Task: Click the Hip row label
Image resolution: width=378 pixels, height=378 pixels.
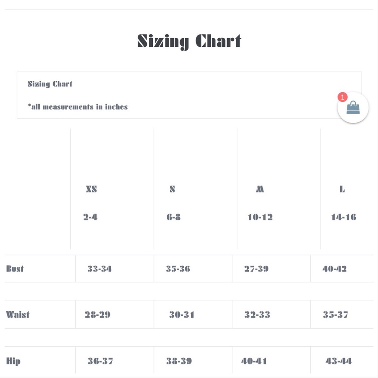Action: pos(13,361)
